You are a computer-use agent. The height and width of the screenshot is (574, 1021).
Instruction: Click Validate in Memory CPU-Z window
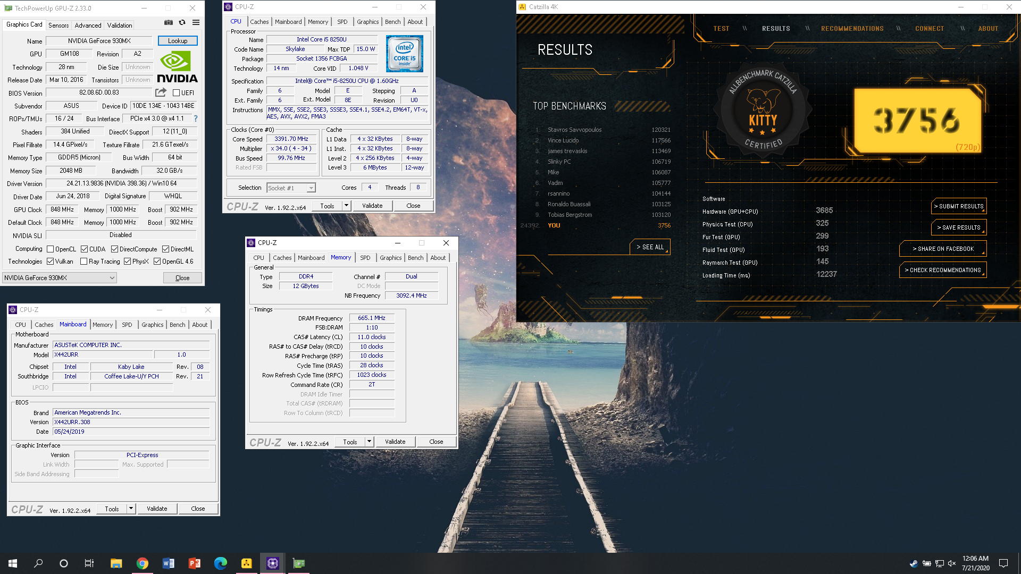[395, 442]
